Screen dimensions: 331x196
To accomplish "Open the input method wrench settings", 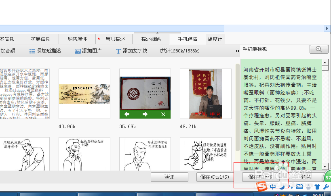I will (326, 187).
